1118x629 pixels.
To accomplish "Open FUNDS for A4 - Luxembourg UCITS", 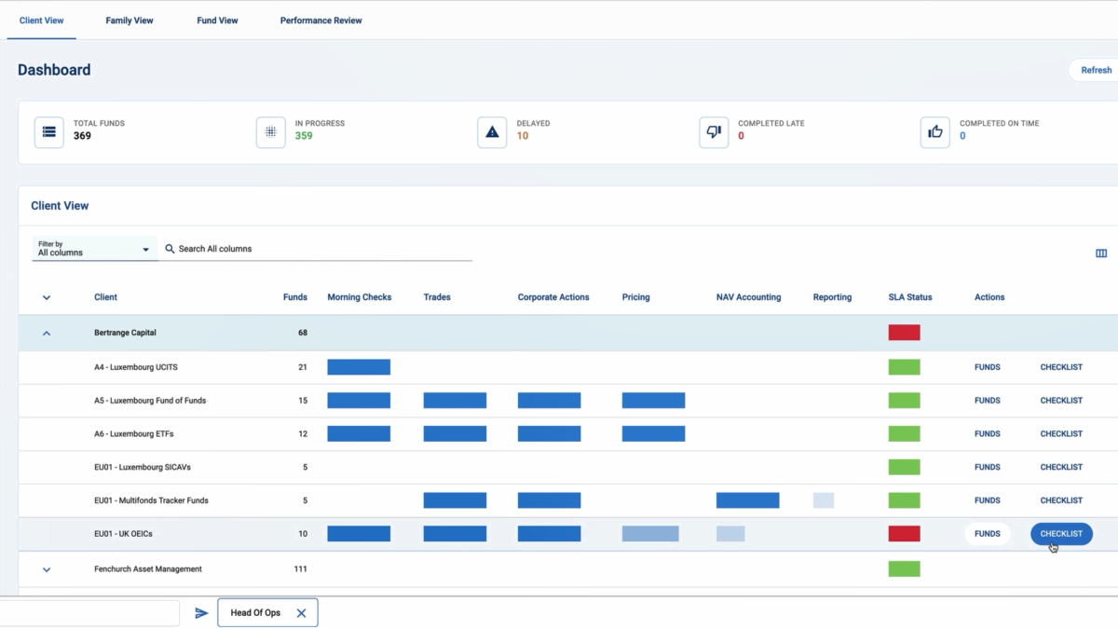I will click(987, 367).
